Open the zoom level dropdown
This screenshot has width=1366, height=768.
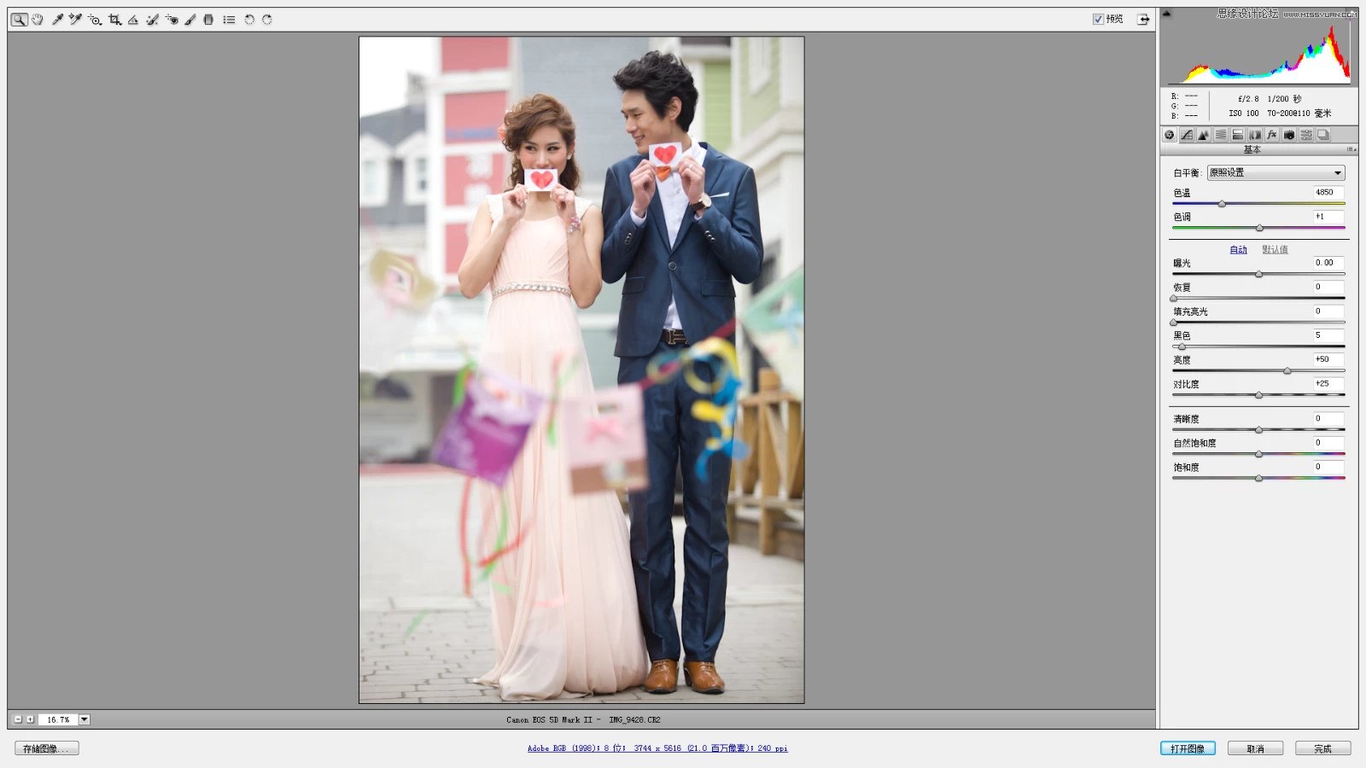point(82,719)
